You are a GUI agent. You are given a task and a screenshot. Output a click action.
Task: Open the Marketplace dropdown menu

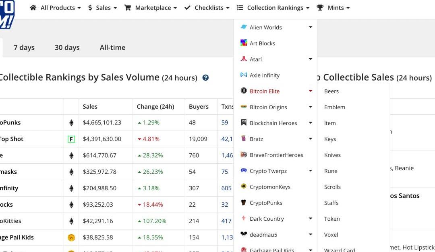click(151, 8)
